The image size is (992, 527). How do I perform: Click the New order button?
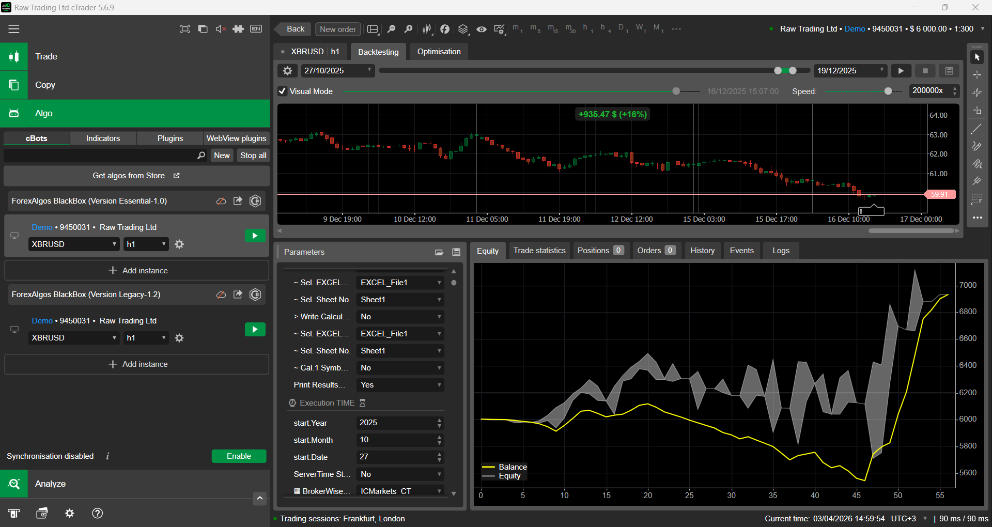point(338,29)
